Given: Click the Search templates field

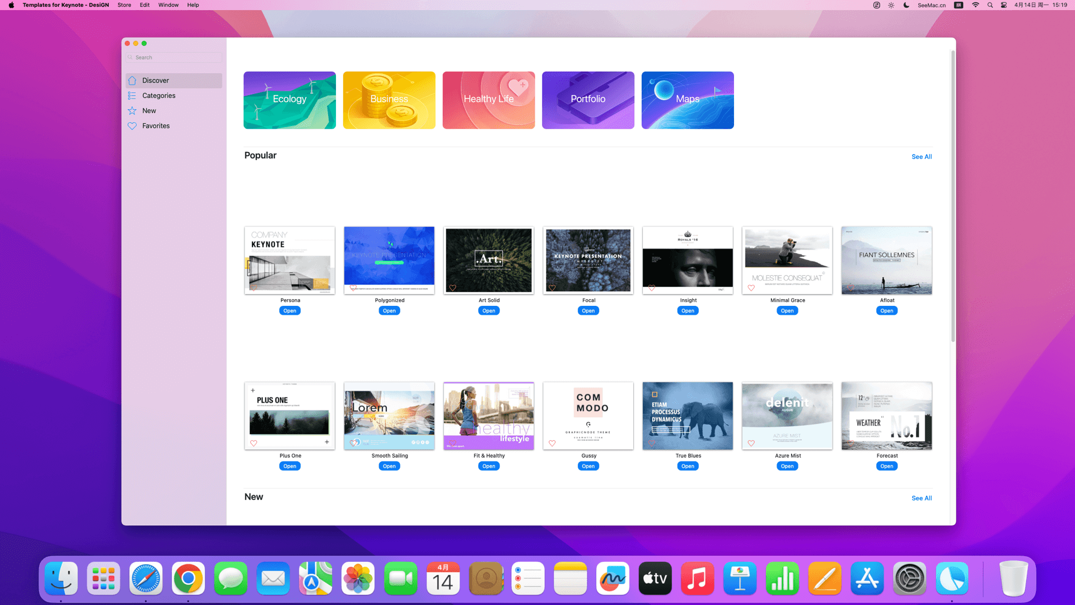Looking at the screenshot, I should (175, 58).
